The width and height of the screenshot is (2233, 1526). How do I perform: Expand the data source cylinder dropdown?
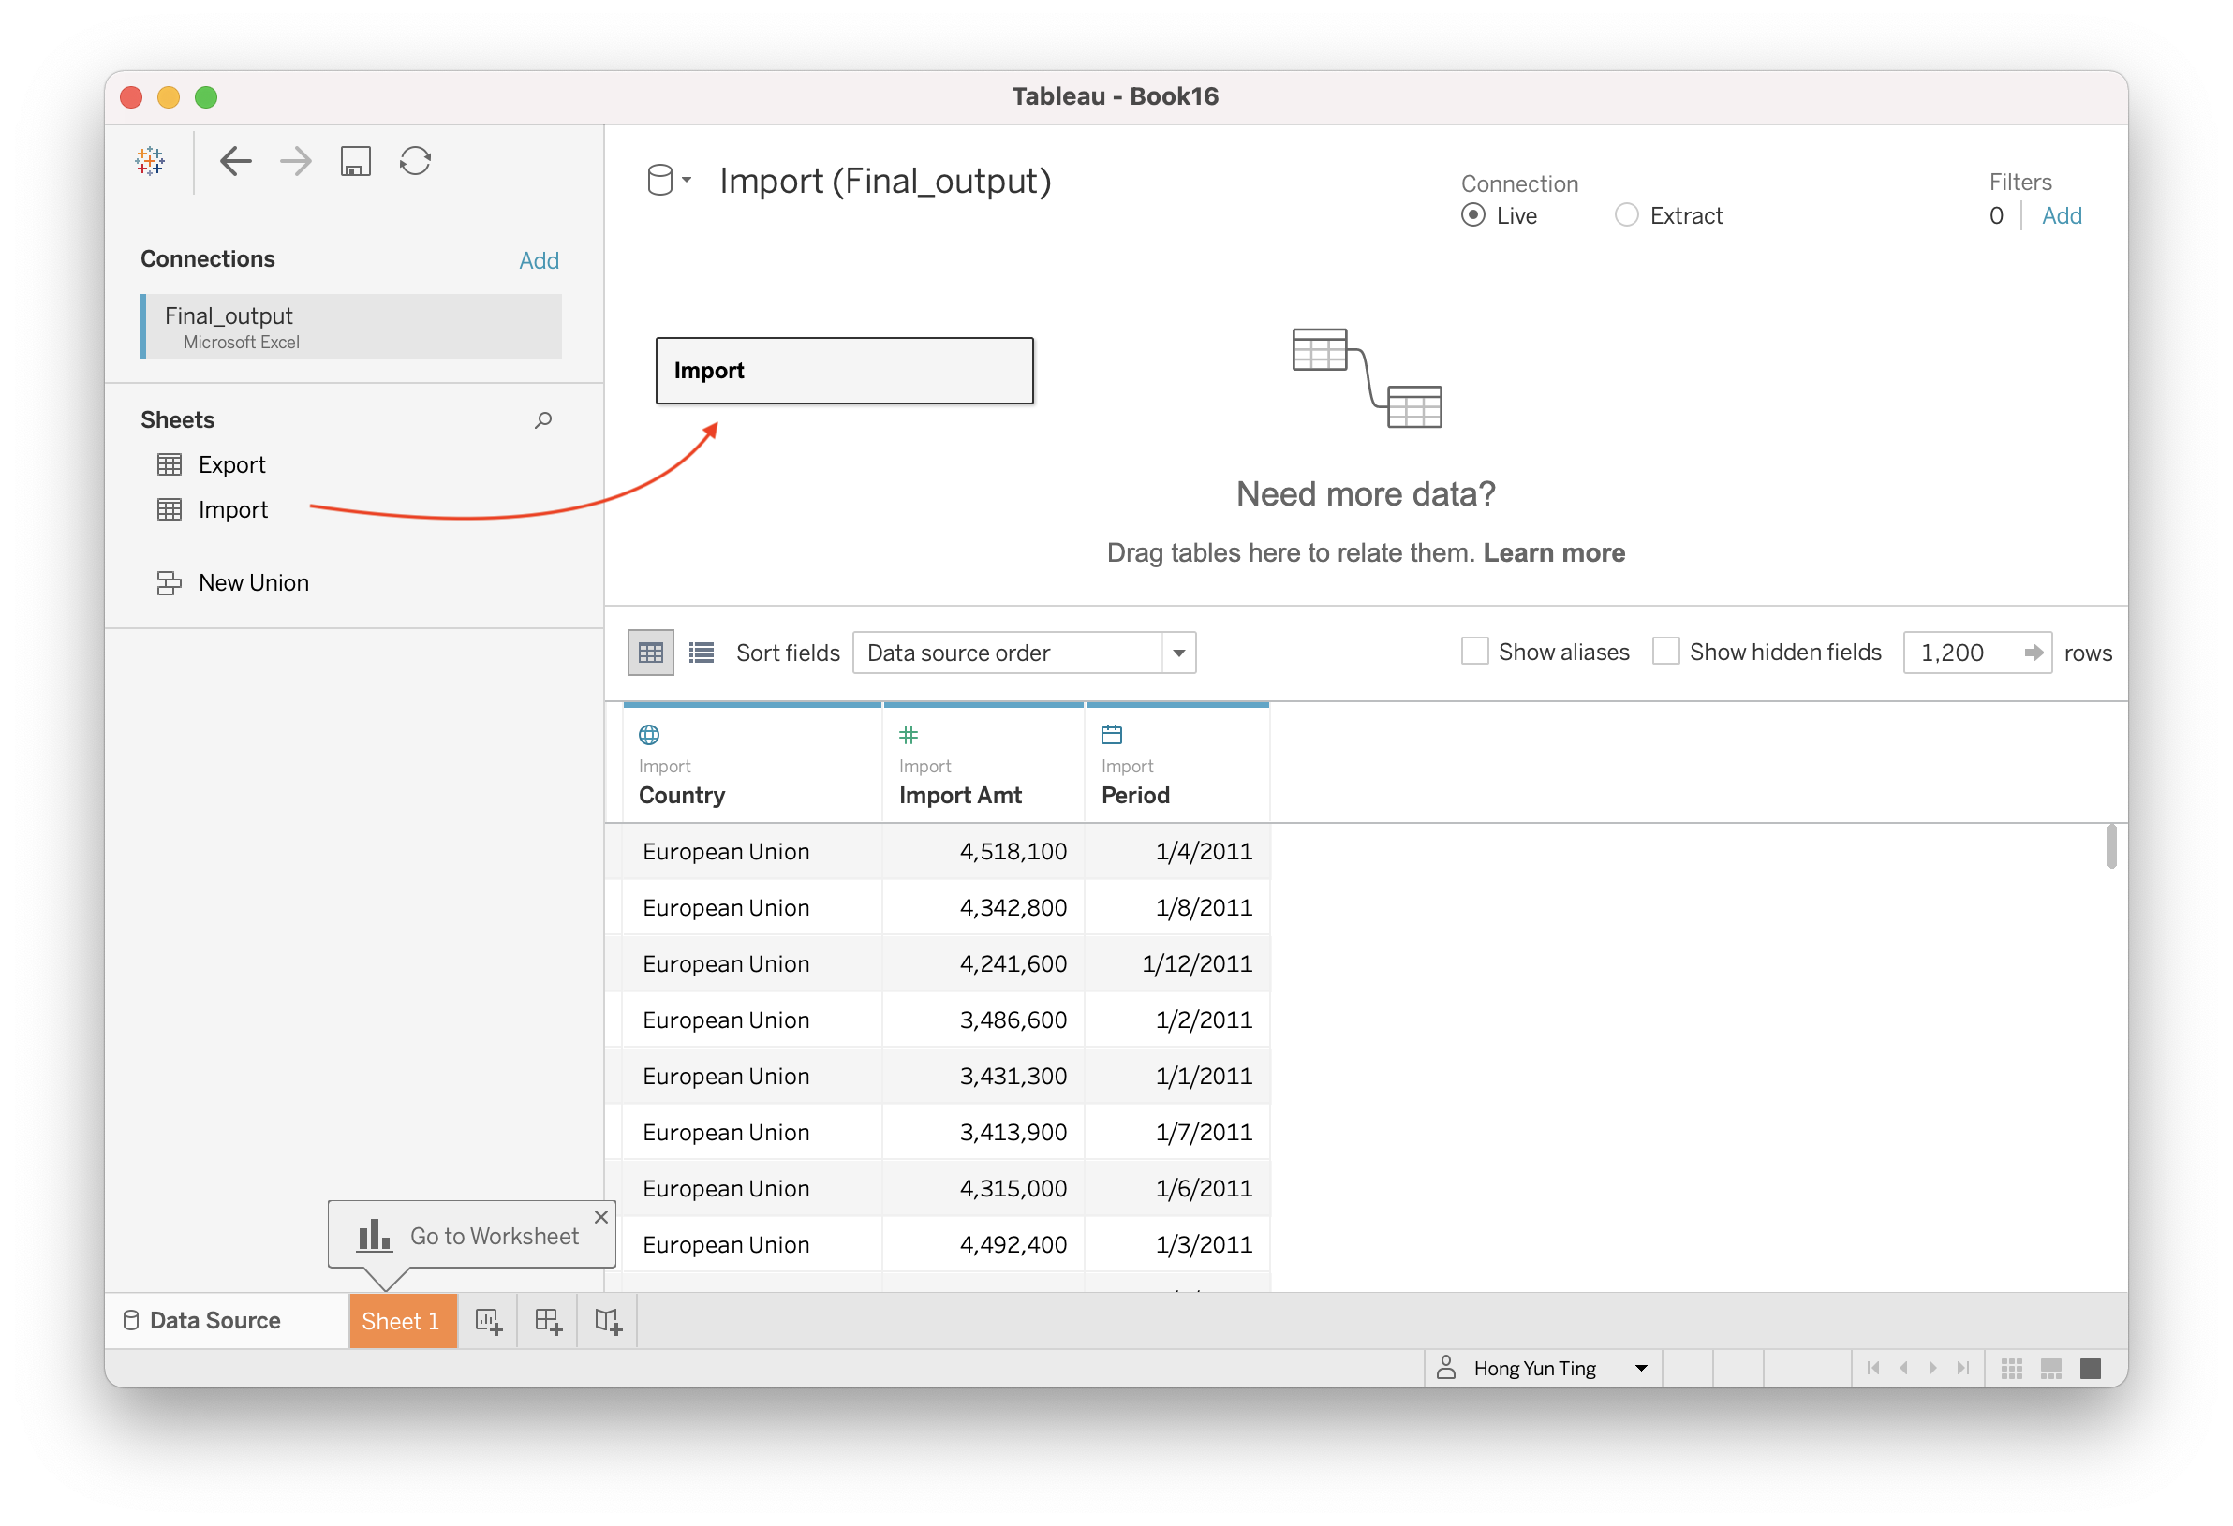[669, 181]
